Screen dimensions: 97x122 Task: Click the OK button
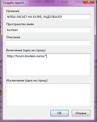(59, 113)
